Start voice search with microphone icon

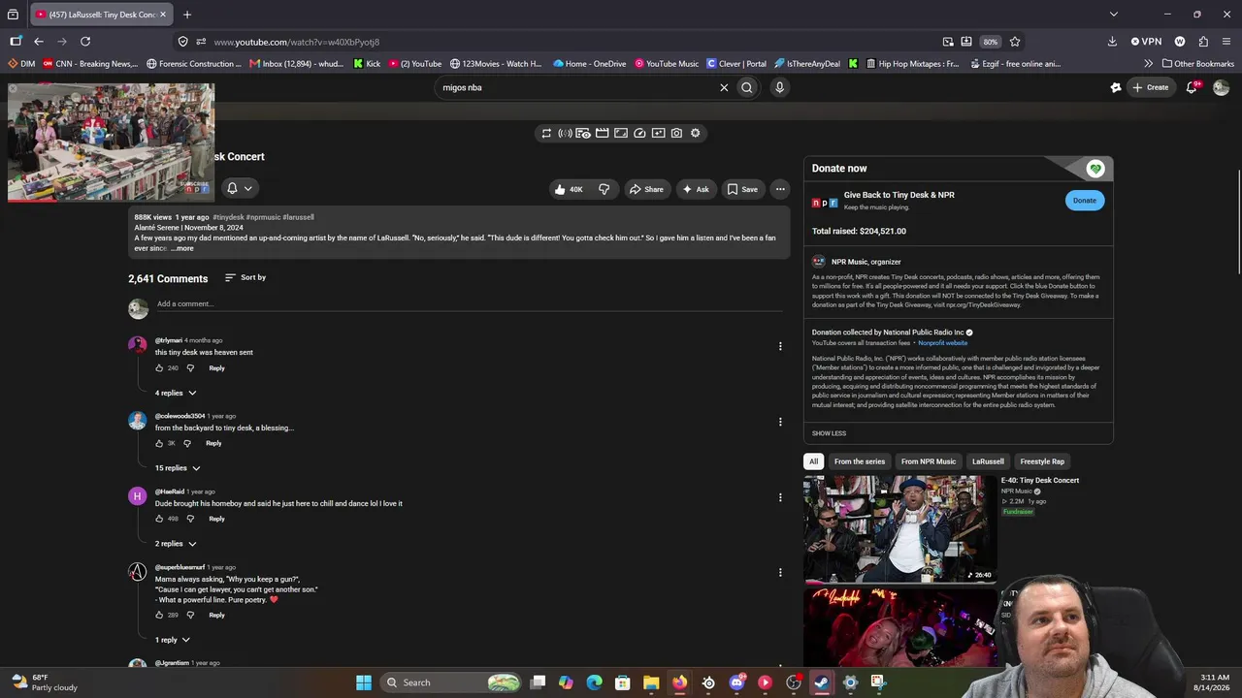coord(779,87)
